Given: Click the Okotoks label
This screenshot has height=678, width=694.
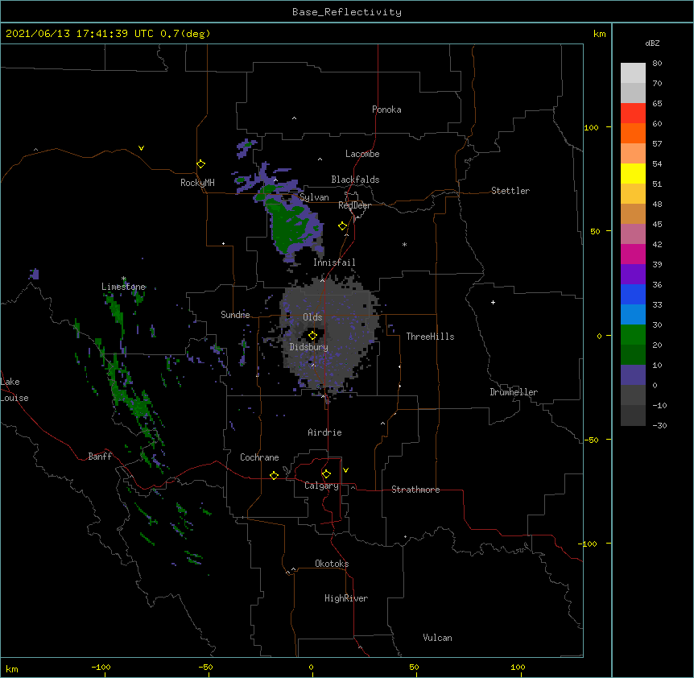Looking at the screenshot, I should 332,564.
